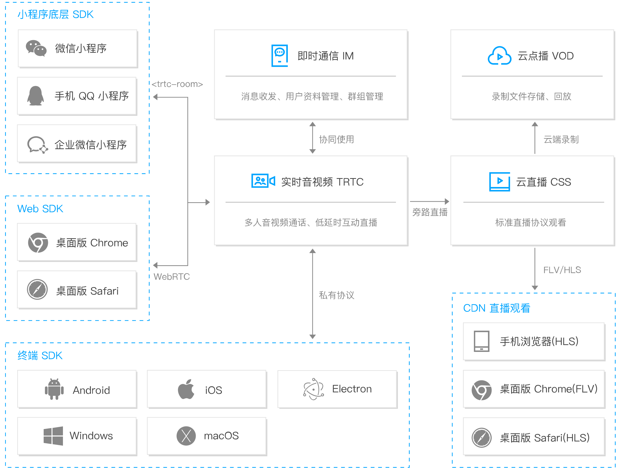Viewport: 635px width, 468px height.
Task: Click the CSS live stream play icon
Action: (x=500, y=182)
